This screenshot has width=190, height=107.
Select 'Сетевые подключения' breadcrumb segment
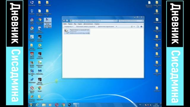click(x=92, y=21)
